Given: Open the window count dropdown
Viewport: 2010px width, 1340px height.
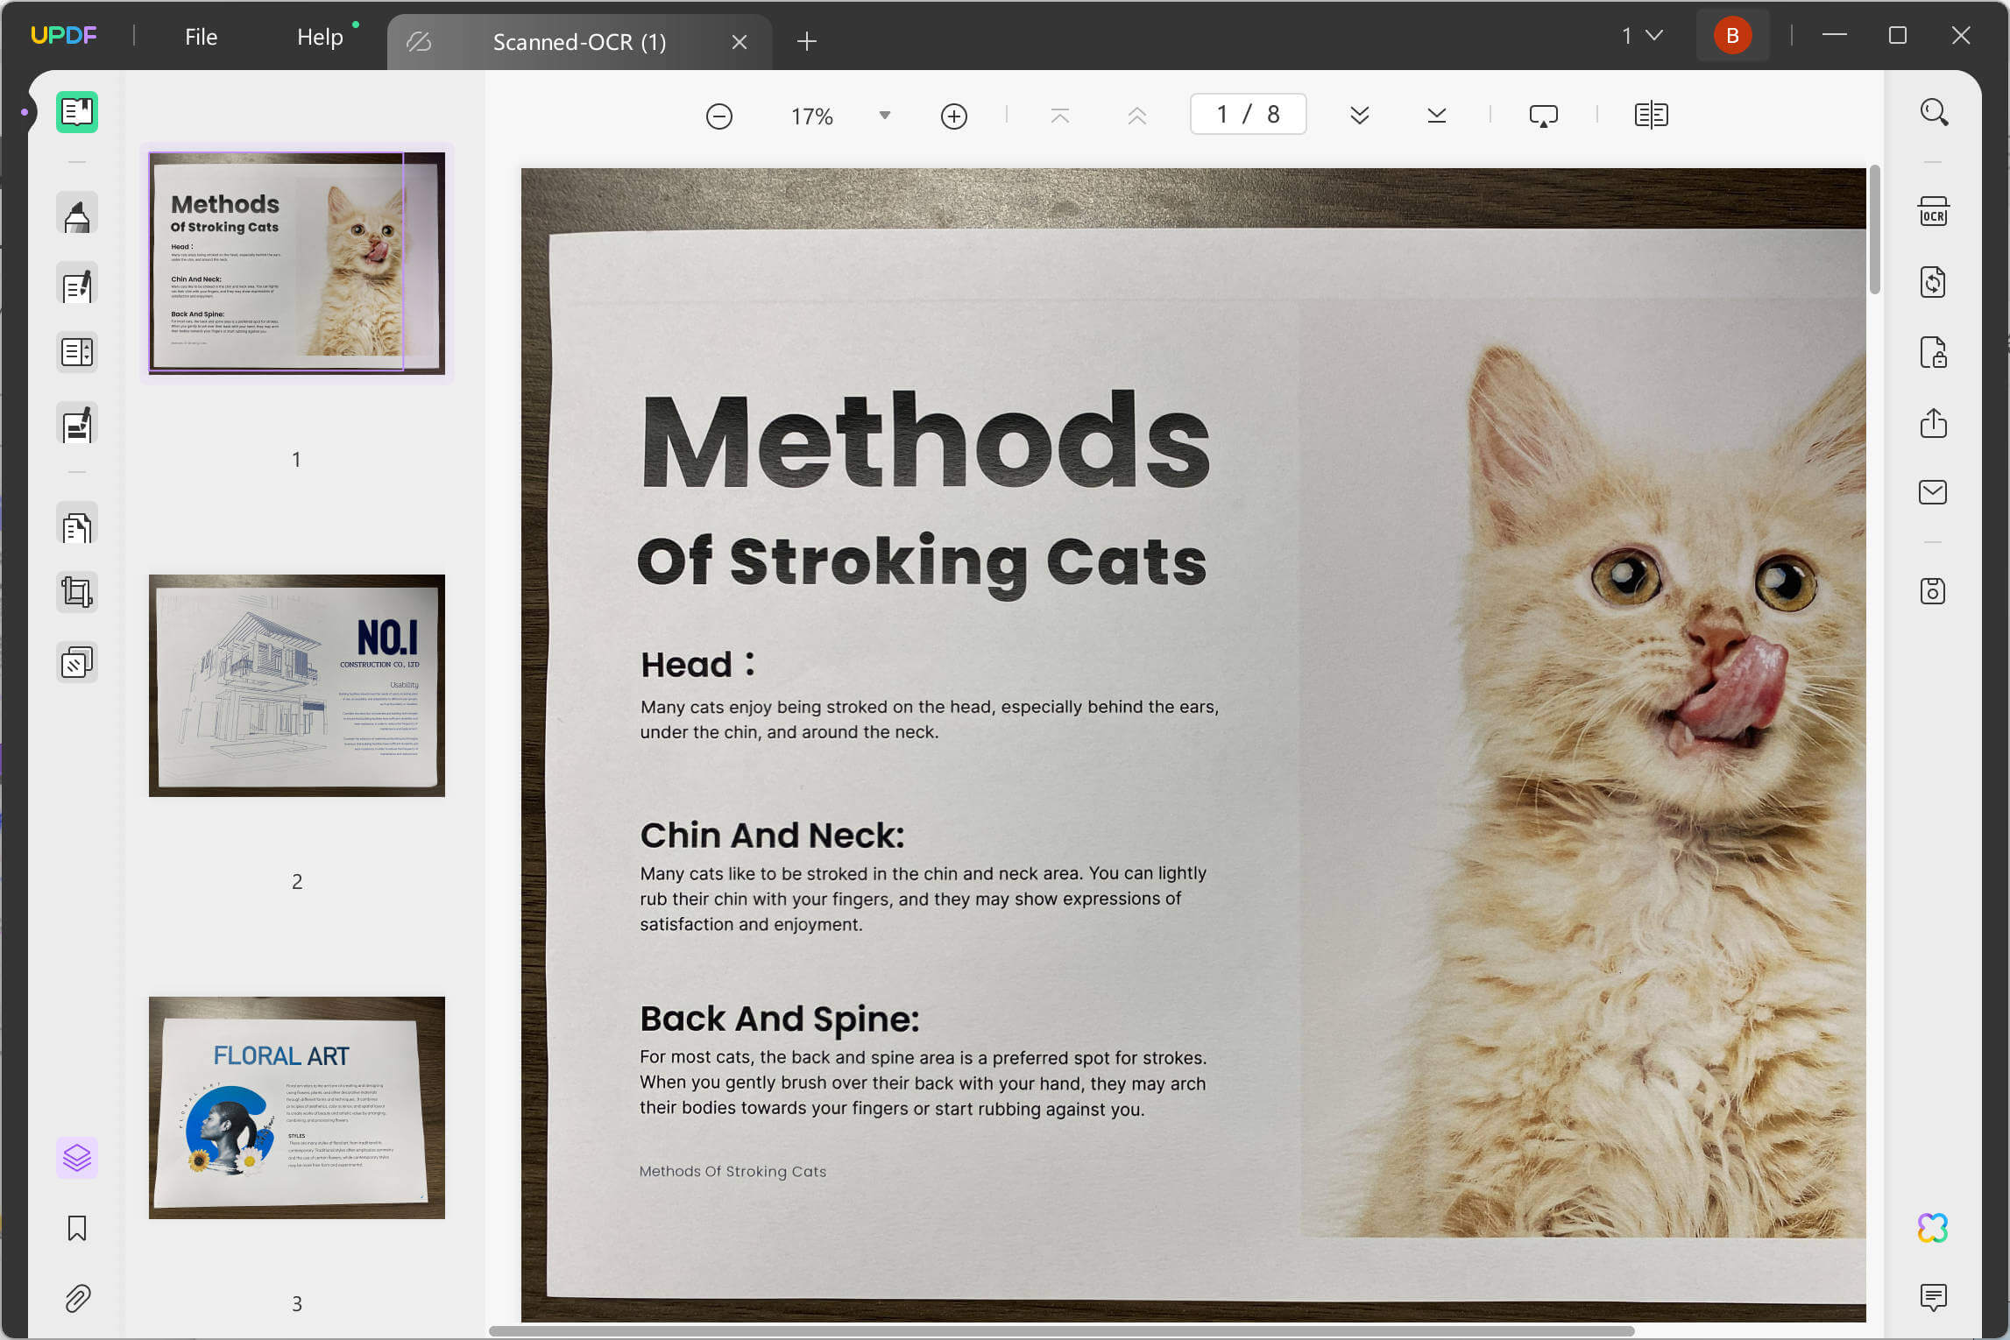Looking at the screenshot, I should click(x=1642, y=36).
